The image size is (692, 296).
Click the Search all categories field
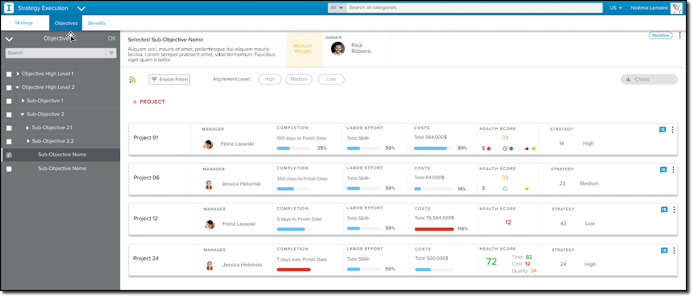click(473, 8)
